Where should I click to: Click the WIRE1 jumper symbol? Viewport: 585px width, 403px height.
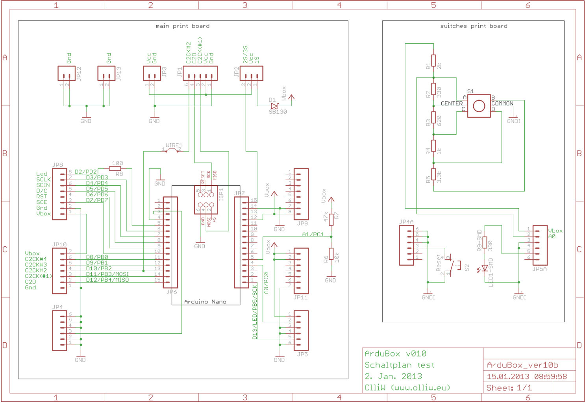(171, 150)
